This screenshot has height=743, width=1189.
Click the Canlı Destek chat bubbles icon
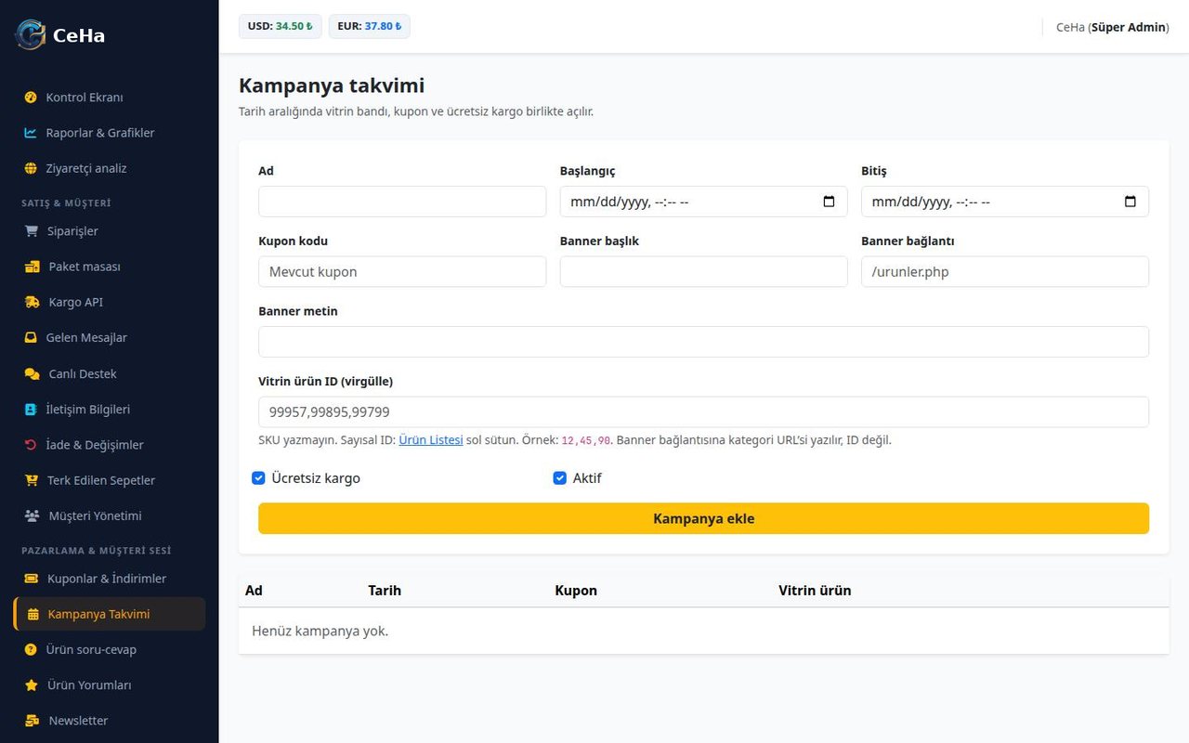pos(33,373)
